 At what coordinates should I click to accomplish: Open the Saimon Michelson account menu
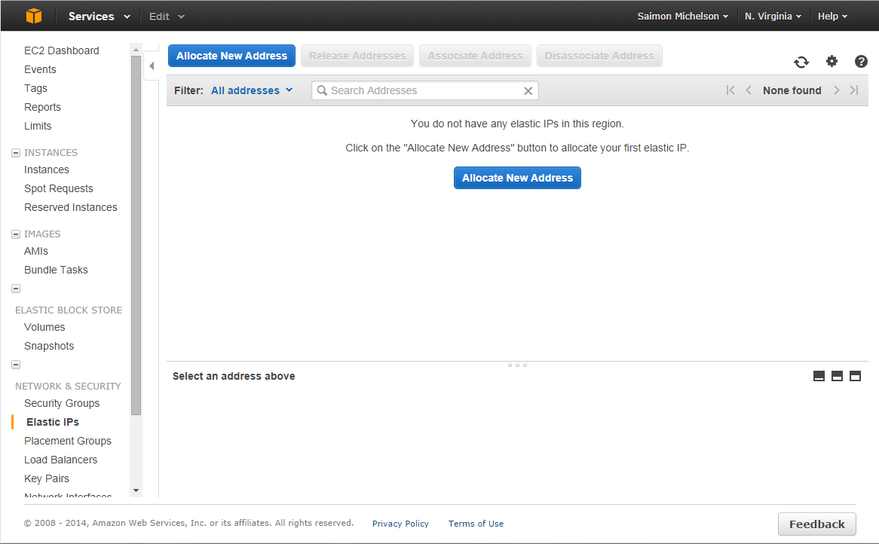point(683,17)
